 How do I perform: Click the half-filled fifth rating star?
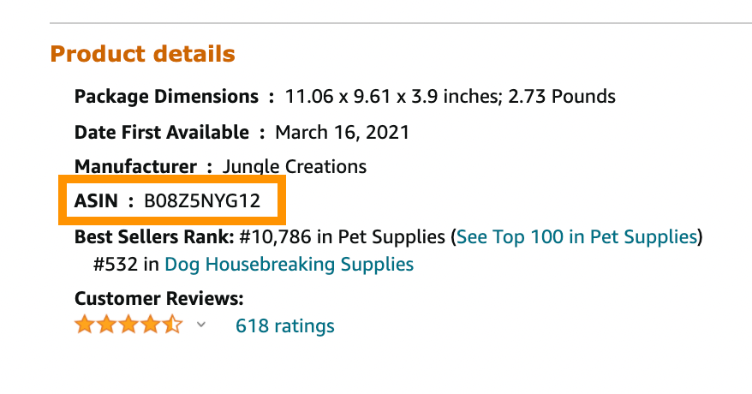click(x=172, y=325)
